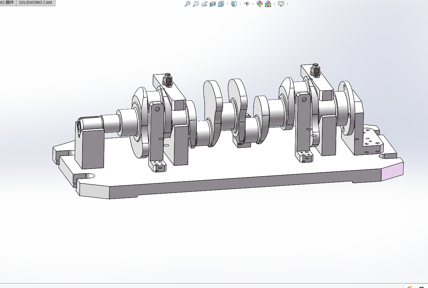Toggle the Hide/Show Items eye icon
Screen dimensions: 428x288
[247, 4]
